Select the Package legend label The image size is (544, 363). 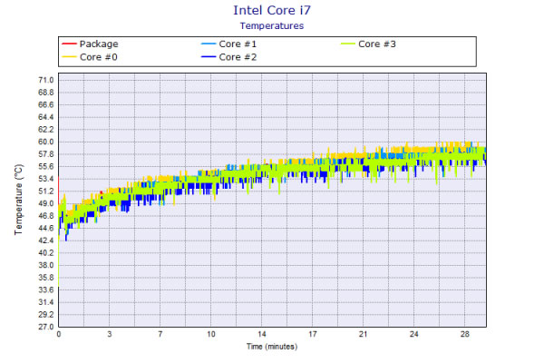pyautogui.click(x=99, y=44)
